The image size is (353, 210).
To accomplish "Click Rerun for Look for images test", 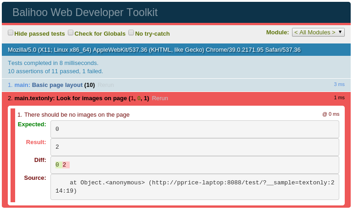I will point(160,98).
